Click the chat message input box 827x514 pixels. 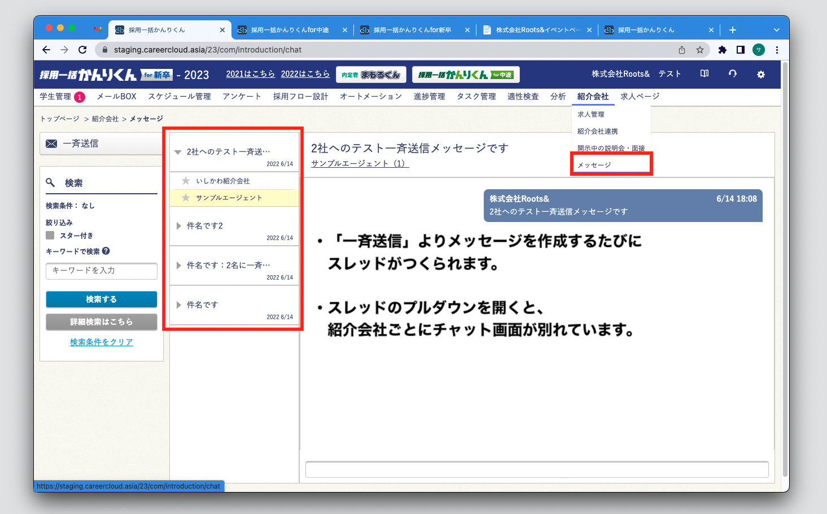tap(536, 469)
